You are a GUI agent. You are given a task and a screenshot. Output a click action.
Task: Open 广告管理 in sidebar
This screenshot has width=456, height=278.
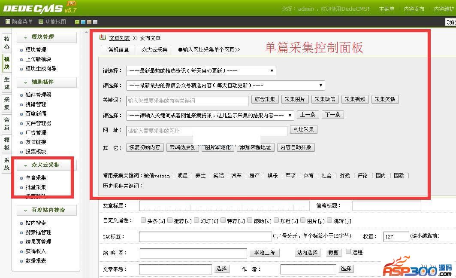[x=36, y=133]
